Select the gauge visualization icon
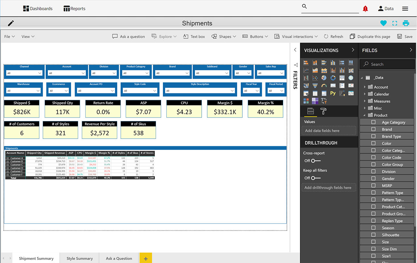 pyautogui.click(x=324, y=86)
